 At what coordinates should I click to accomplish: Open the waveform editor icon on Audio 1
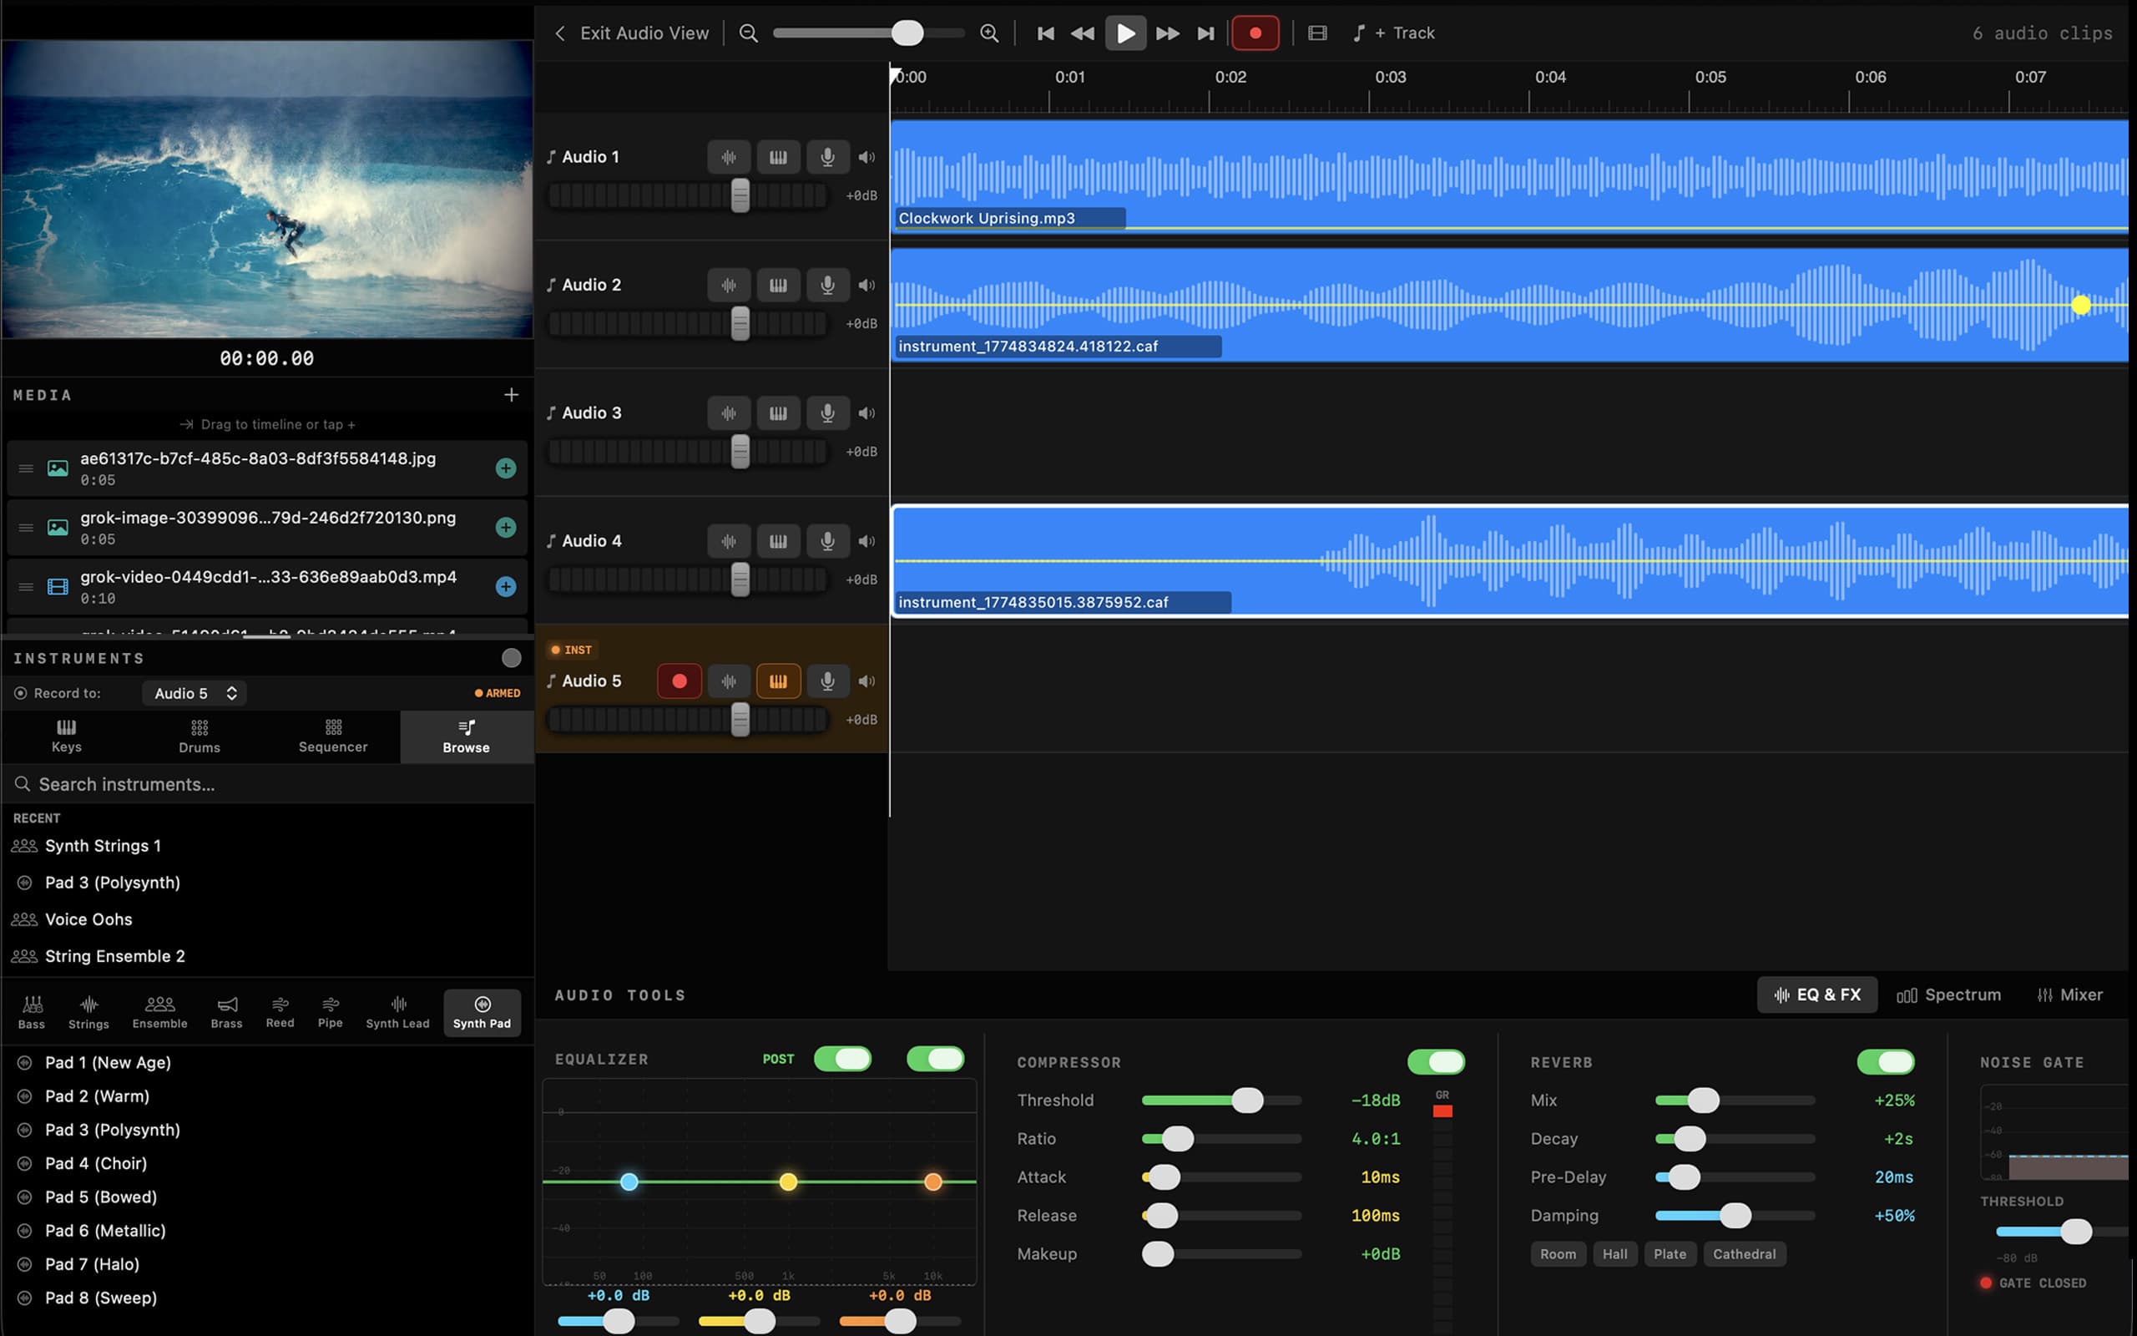(x=729, y=156)
